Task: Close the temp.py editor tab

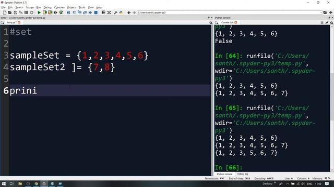Action: (19, 22)
